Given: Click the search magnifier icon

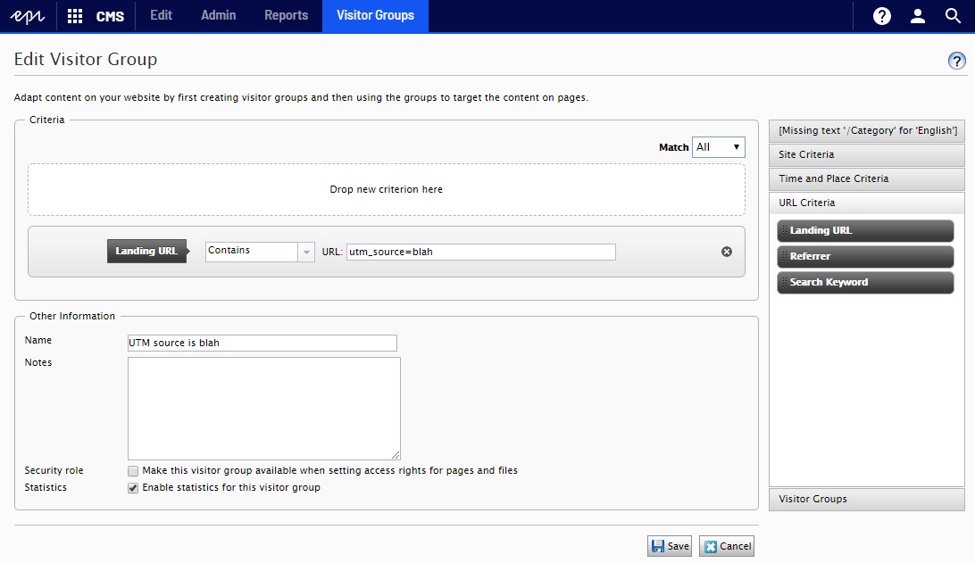Looking at the screenshot, I should tap(953, 16).
